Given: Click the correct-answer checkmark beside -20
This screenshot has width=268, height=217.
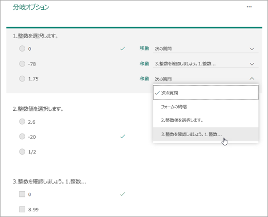Looking at the screenshot, I should [123, 137].
